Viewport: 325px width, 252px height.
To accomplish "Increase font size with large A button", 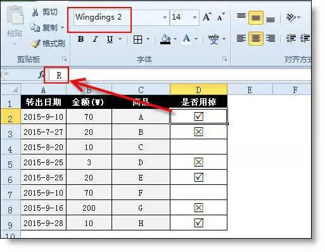I will (207, 16).
